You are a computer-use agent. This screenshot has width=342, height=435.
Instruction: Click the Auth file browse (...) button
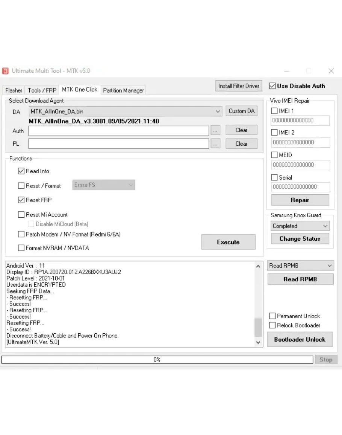(x=215, y=131)
